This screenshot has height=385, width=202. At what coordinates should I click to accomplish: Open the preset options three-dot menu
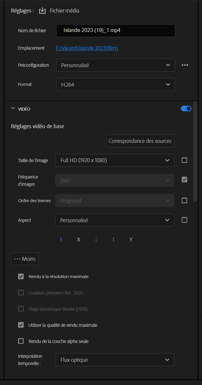pos(185,65)
